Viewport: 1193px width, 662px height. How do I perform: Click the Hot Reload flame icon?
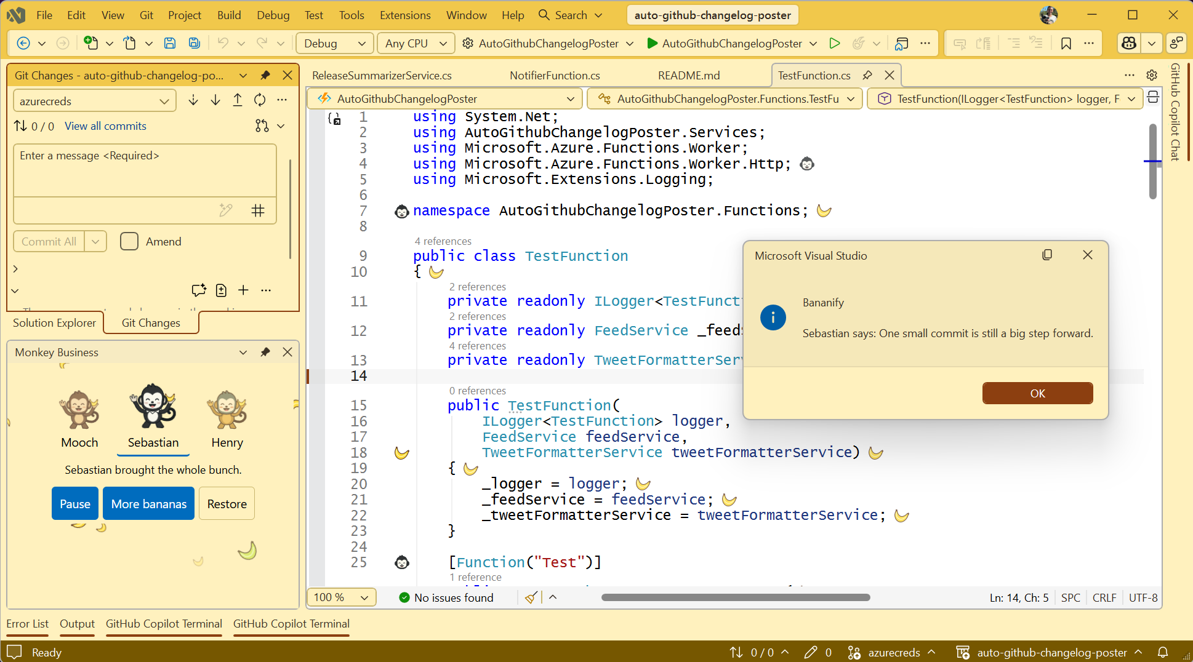tap(858, 43)
